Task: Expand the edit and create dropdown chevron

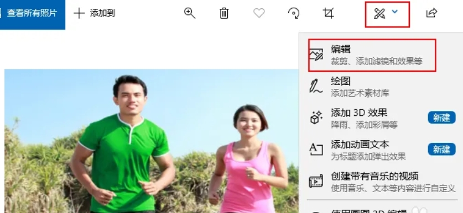Action: point(395,12)
